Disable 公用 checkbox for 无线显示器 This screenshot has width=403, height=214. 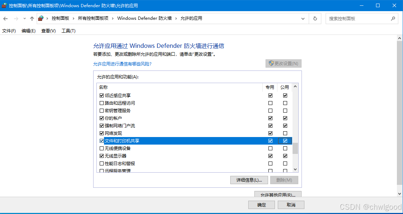coord(285,156)
